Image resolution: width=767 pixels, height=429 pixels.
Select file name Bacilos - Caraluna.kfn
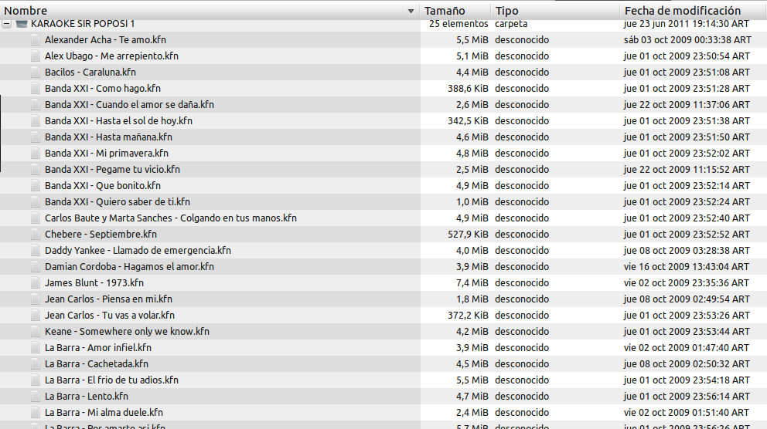(90, 73)
